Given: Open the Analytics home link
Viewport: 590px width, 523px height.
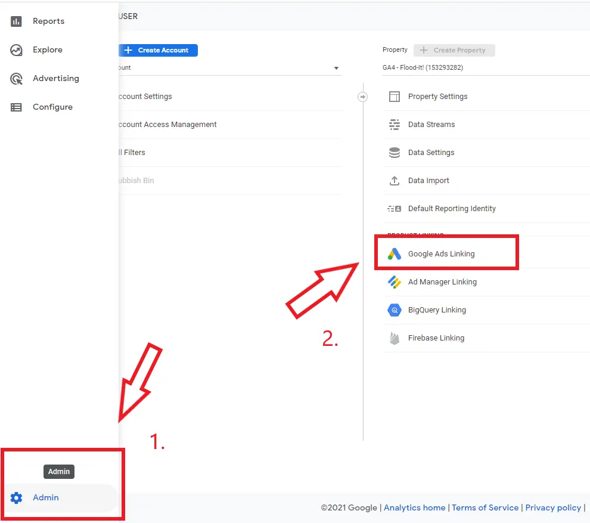Looking at the screenshot, I should 414,507.
